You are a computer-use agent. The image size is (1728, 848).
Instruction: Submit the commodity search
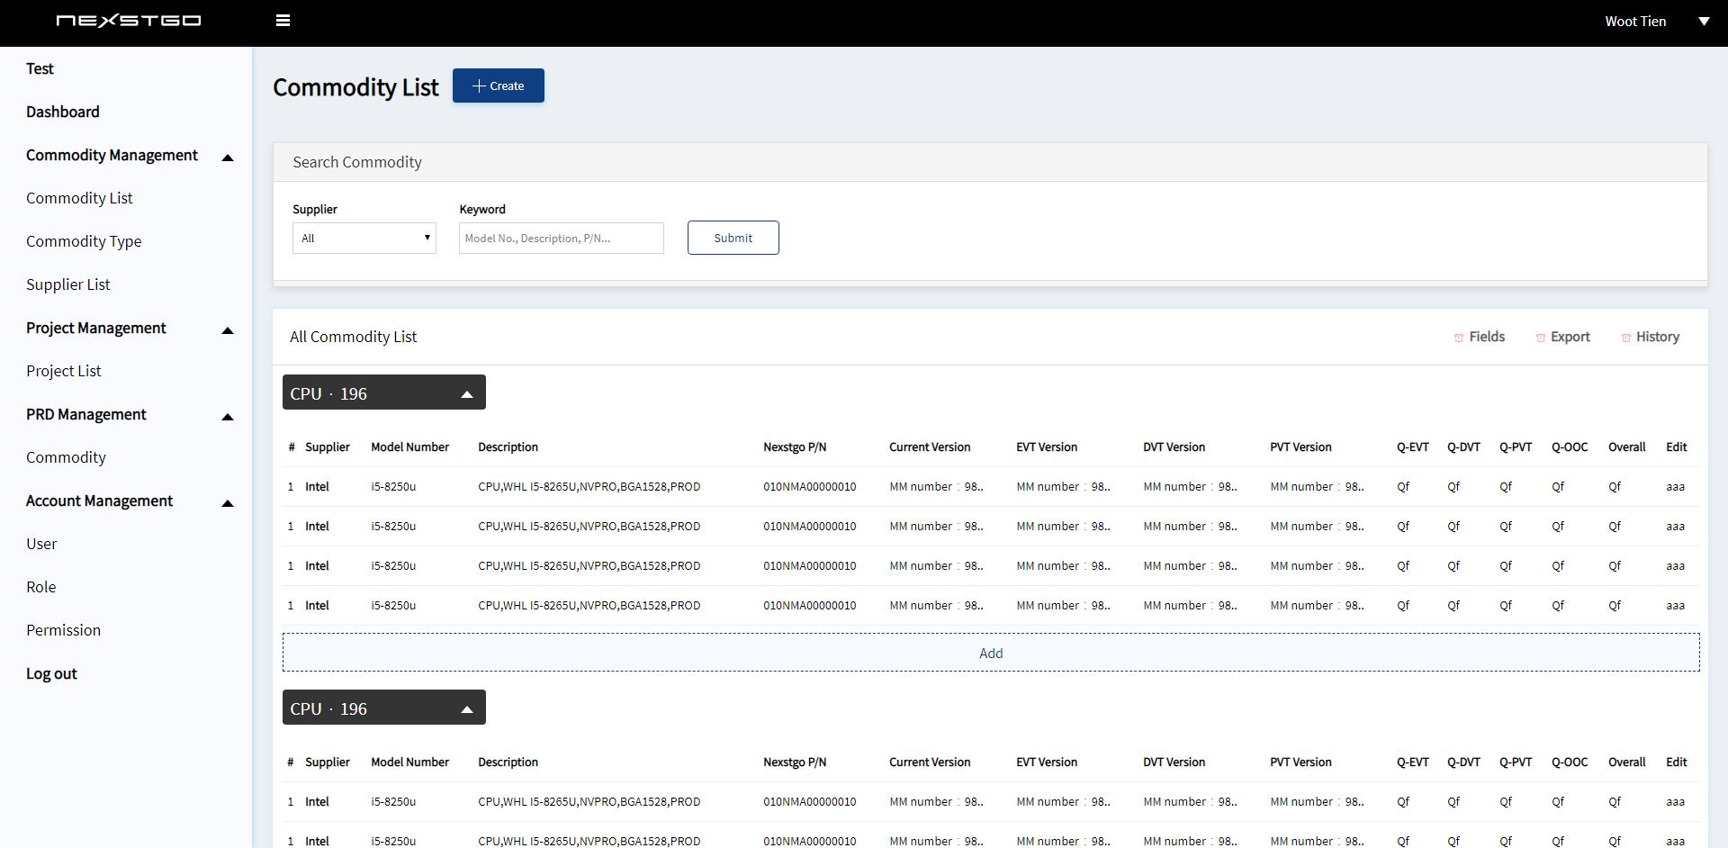pos(733,238)
